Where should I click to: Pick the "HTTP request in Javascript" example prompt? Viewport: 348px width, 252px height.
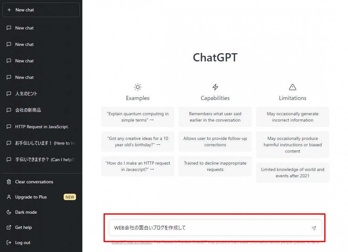pyautogui.click(x=137, y=166)
